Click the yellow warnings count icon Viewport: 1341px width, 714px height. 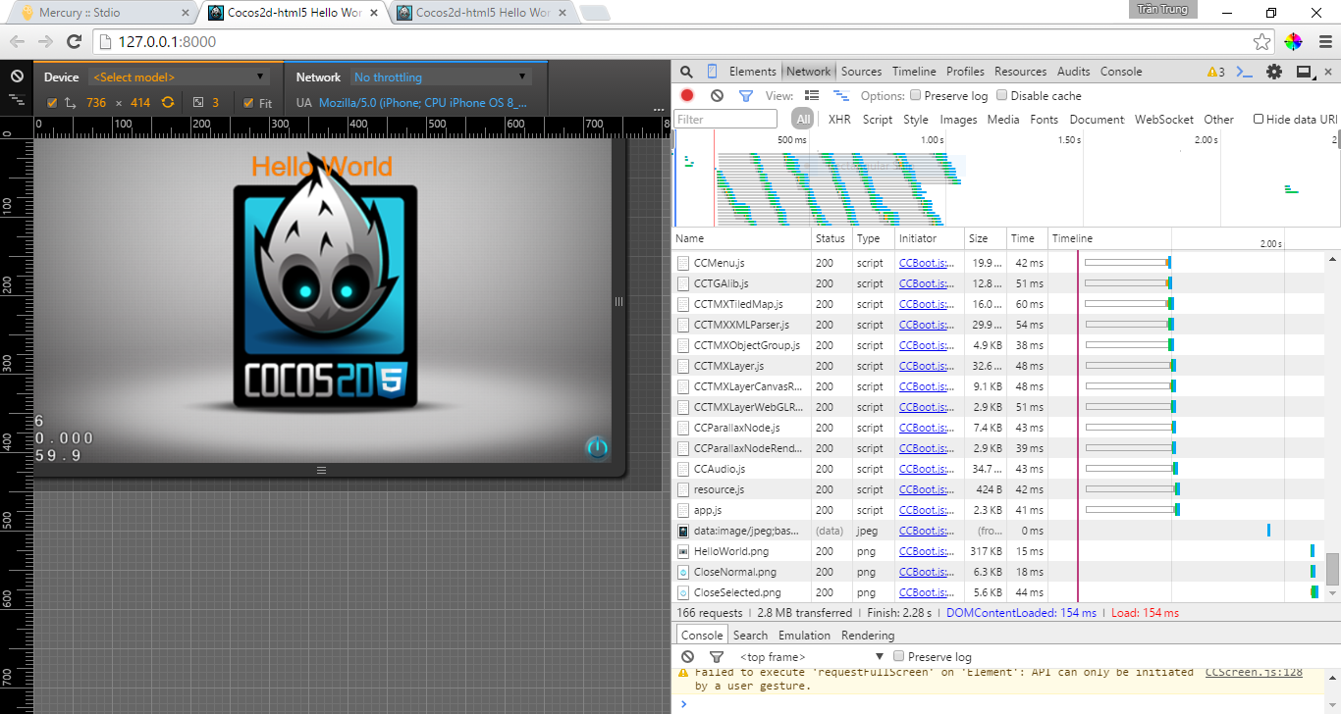click(x=1215, y=72)
